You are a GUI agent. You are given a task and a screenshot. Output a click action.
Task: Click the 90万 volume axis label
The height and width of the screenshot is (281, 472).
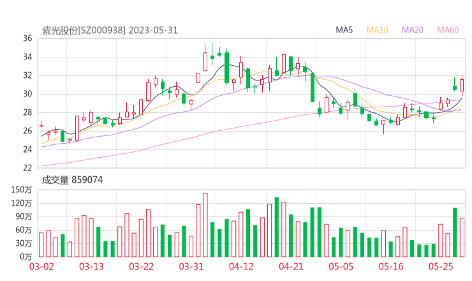[24, 216]
